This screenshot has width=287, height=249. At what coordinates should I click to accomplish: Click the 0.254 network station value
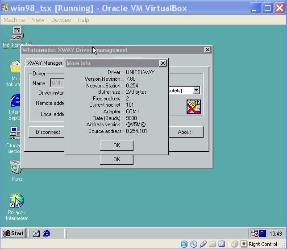point(132,85)
